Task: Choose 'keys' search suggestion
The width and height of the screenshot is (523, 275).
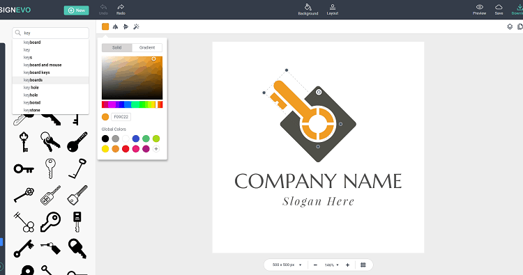Action: (x=51, y=57)
